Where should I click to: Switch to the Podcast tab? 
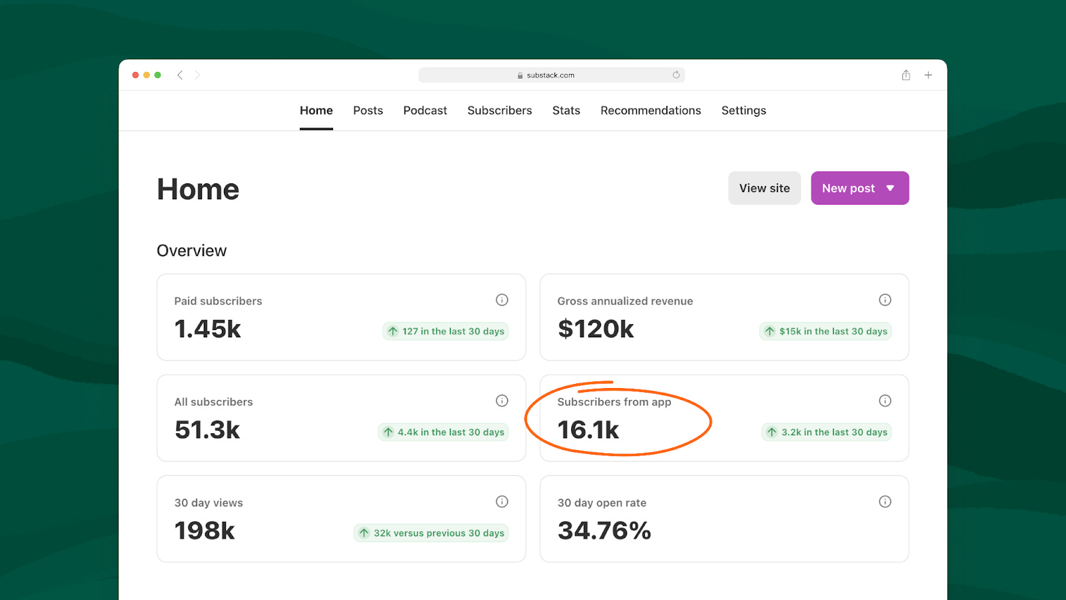(x=425, y=111)
